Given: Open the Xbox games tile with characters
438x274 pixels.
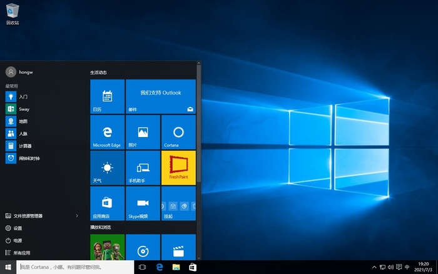Looking at the screenshot, I should click(107, 247).
